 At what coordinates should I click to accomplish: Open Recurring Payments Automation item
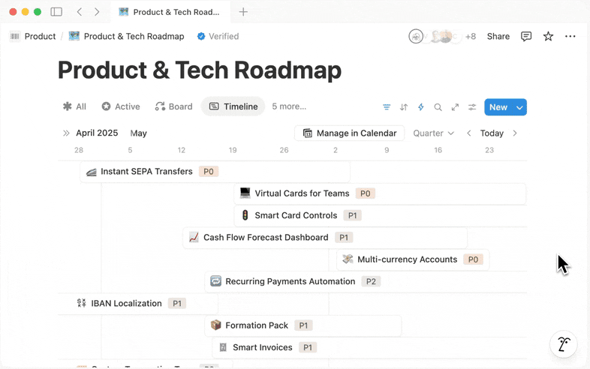(x=366, y=281)
